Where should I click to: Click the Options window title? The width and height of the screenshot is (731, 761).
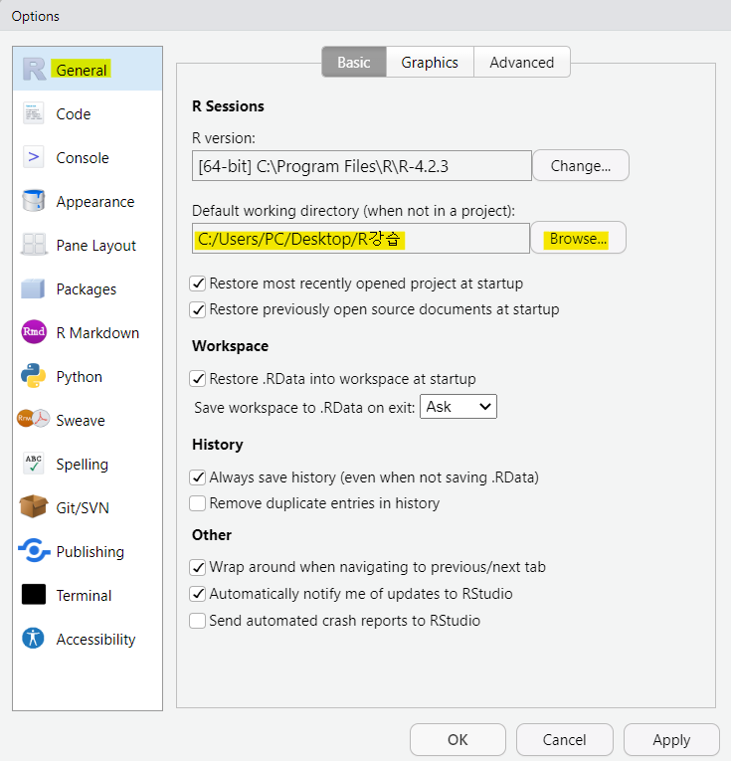(36, 16)
